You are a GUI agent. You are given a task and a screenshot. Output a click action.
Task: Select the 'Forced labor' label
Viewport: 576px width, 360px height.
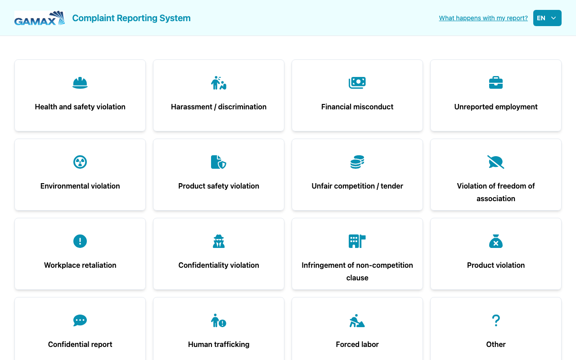tap(357, 344)
